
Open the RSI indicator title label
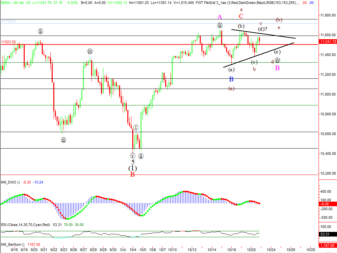coord(25,225)
